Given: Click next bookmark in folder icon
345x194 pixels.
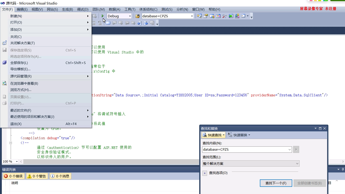Looking at the screenshot, I should (133, 23).
